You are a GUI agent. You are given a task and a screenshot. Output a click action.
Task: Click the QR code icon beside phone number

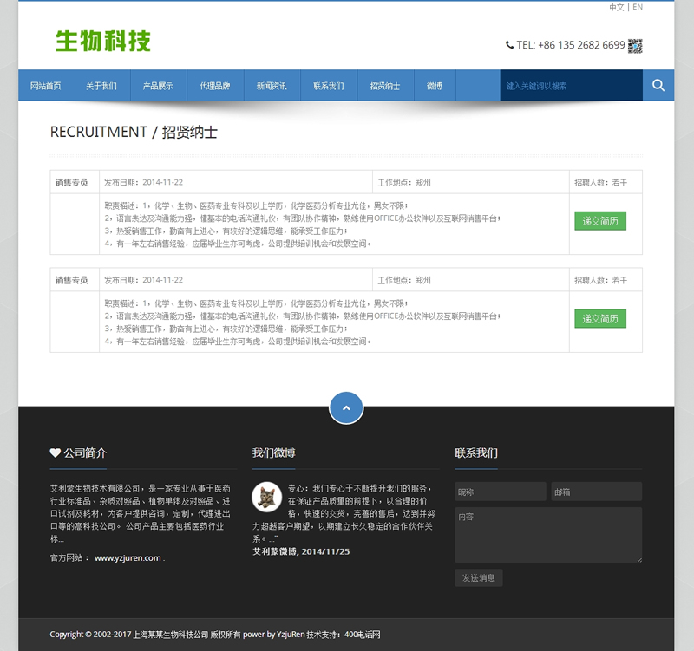pyautogui.click(x=635, y=45)
